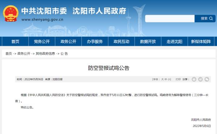Set font size to 大 (large)
Viewport: 217px width, 134px height.
(x=162, y=79)
